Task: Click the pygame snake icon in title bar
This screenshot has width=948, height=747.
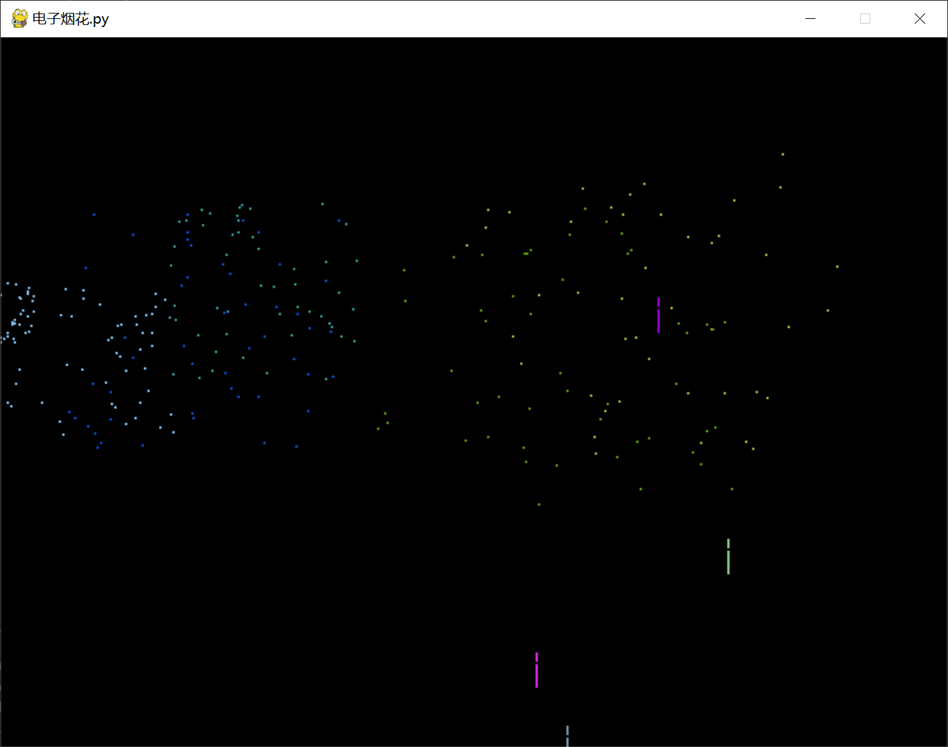Action: coord(20,19)
